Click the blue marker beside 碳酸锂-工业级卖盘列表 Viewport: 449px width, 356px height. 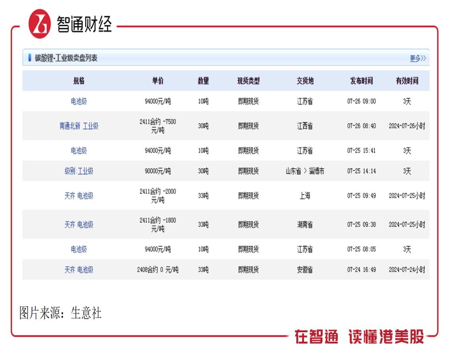coord(29,58)
